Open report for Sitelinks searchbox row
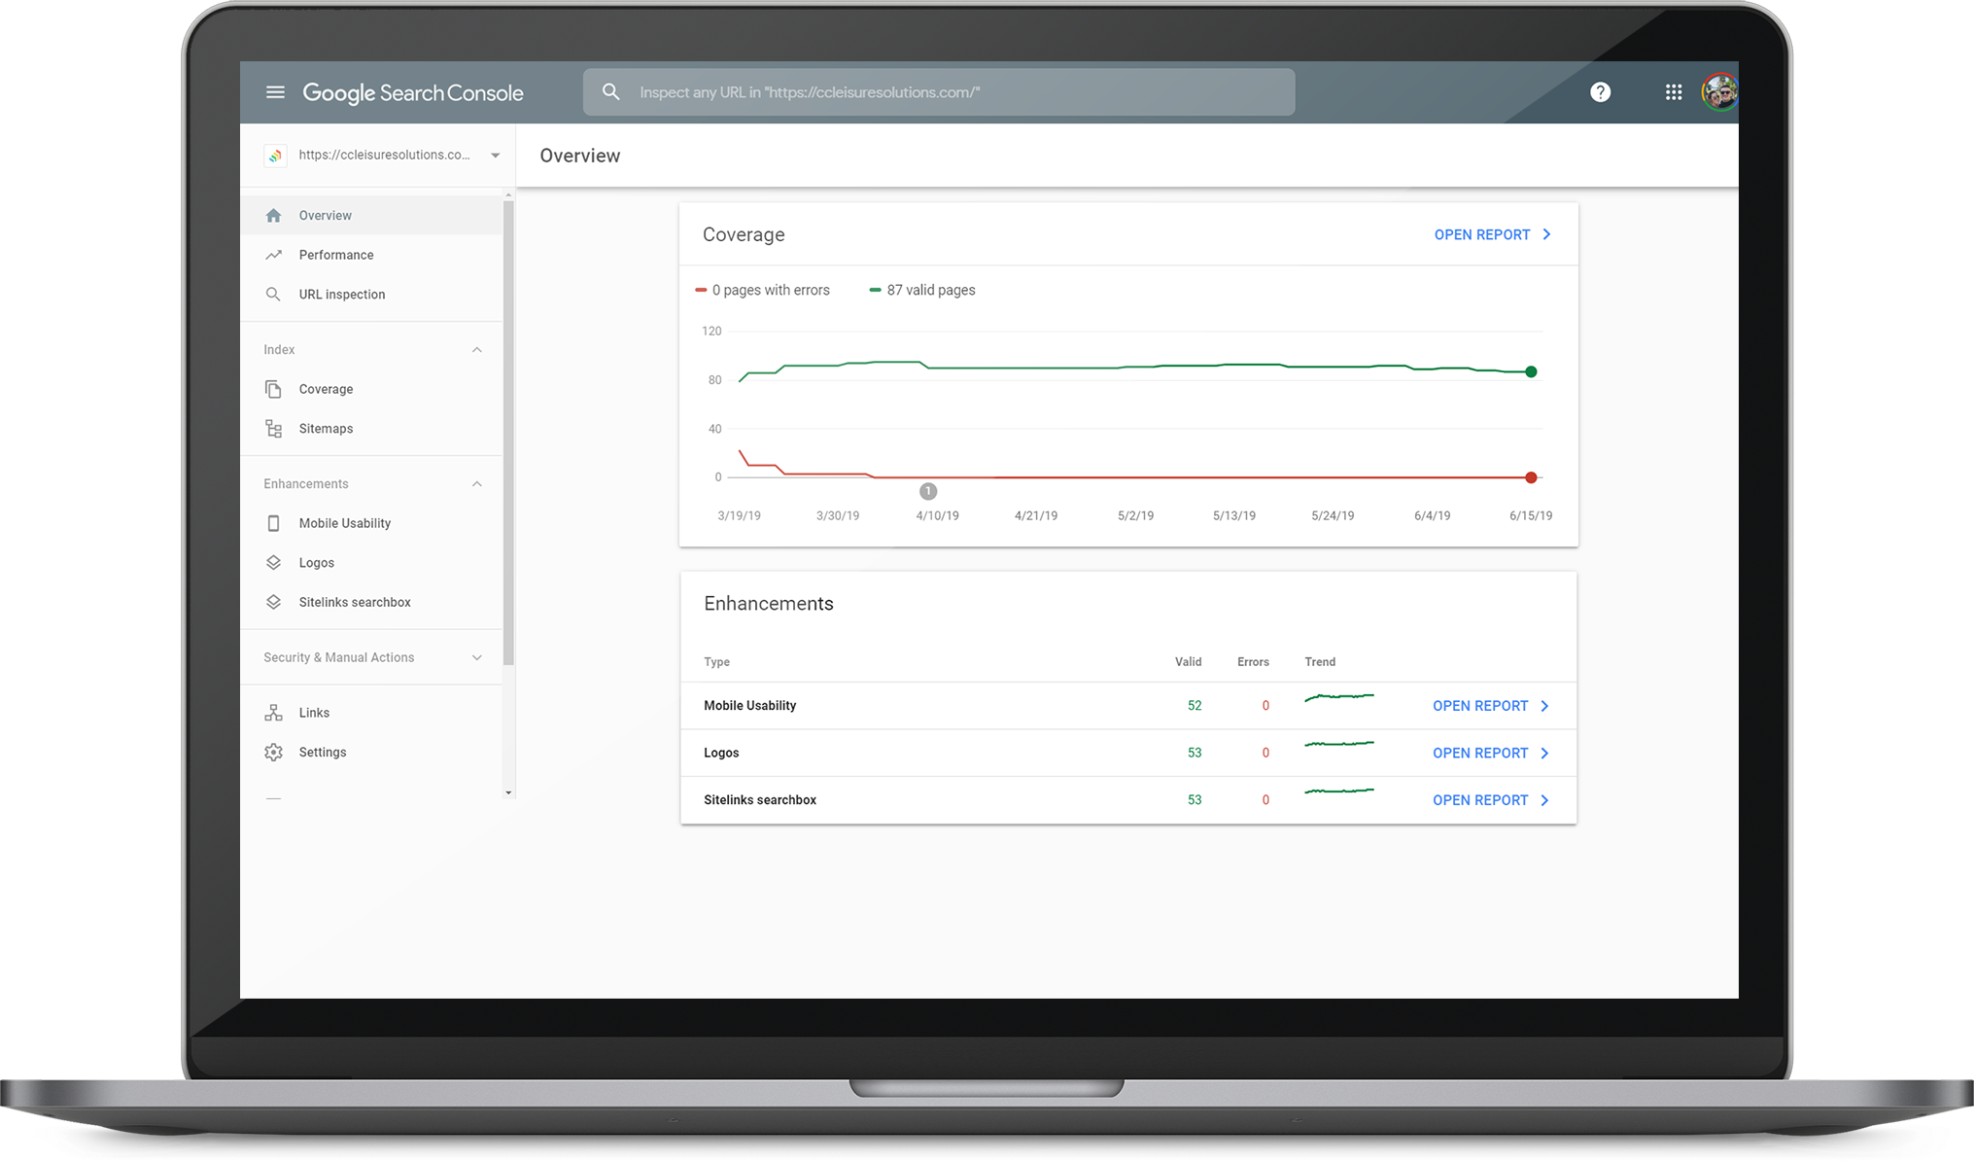This screenshot has height=1161, width=1974. [x=1491, y=800]
